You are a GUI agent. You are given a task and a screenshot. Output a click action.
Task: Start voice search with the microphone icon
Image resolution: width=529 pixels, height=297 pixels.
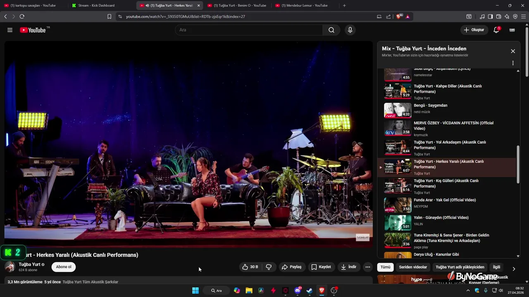(350, 30)
